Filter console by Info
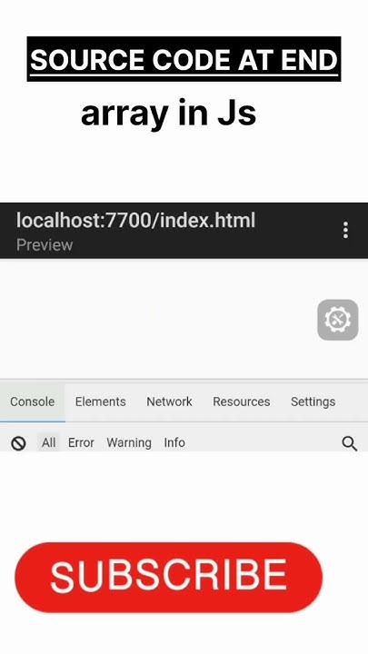 (x=174, y=442)
